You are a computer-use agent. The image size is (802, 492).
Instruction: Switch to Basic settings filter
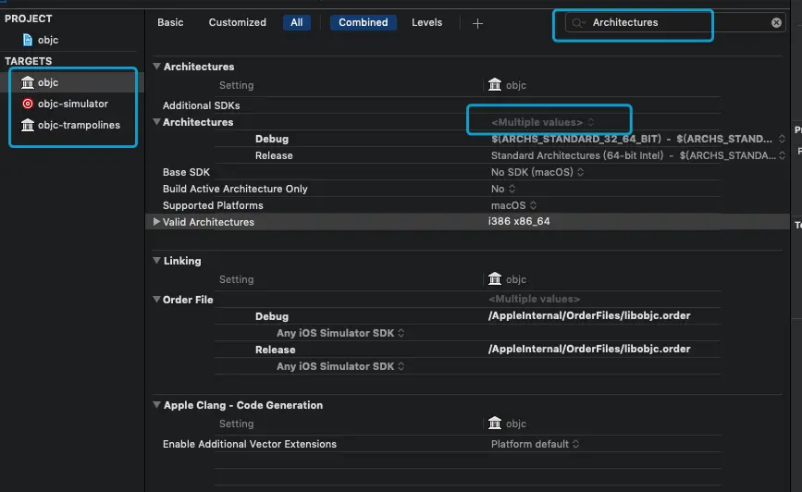[170, 22]
